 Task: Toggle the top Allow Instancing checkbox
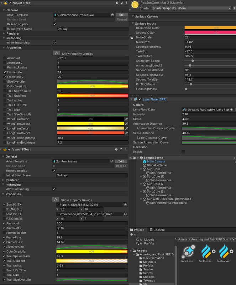tap(55, 43)
